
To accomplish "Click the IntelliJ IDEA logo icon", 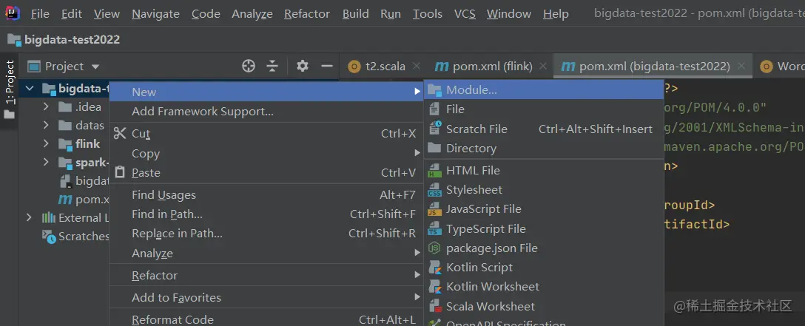I will [13, 14].
